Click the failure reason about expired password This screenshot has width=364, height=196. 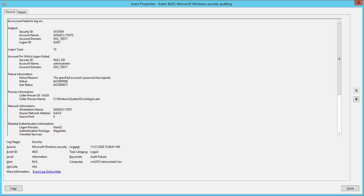click(x=82, y=78)
